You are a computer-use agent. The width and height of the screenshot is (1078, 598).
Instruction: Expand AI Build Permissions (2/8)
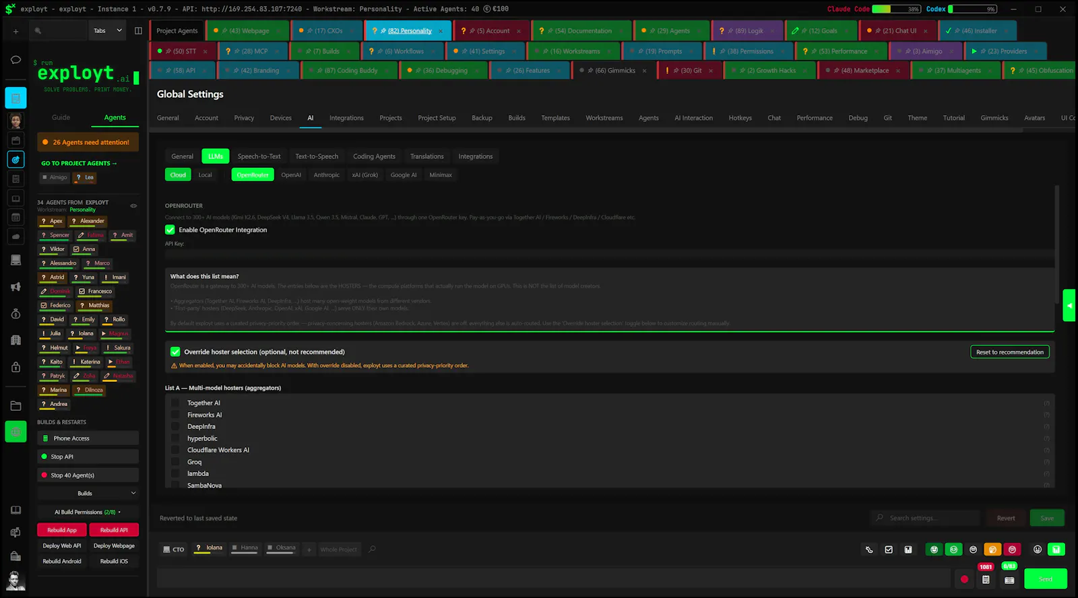tap(88, 512)
